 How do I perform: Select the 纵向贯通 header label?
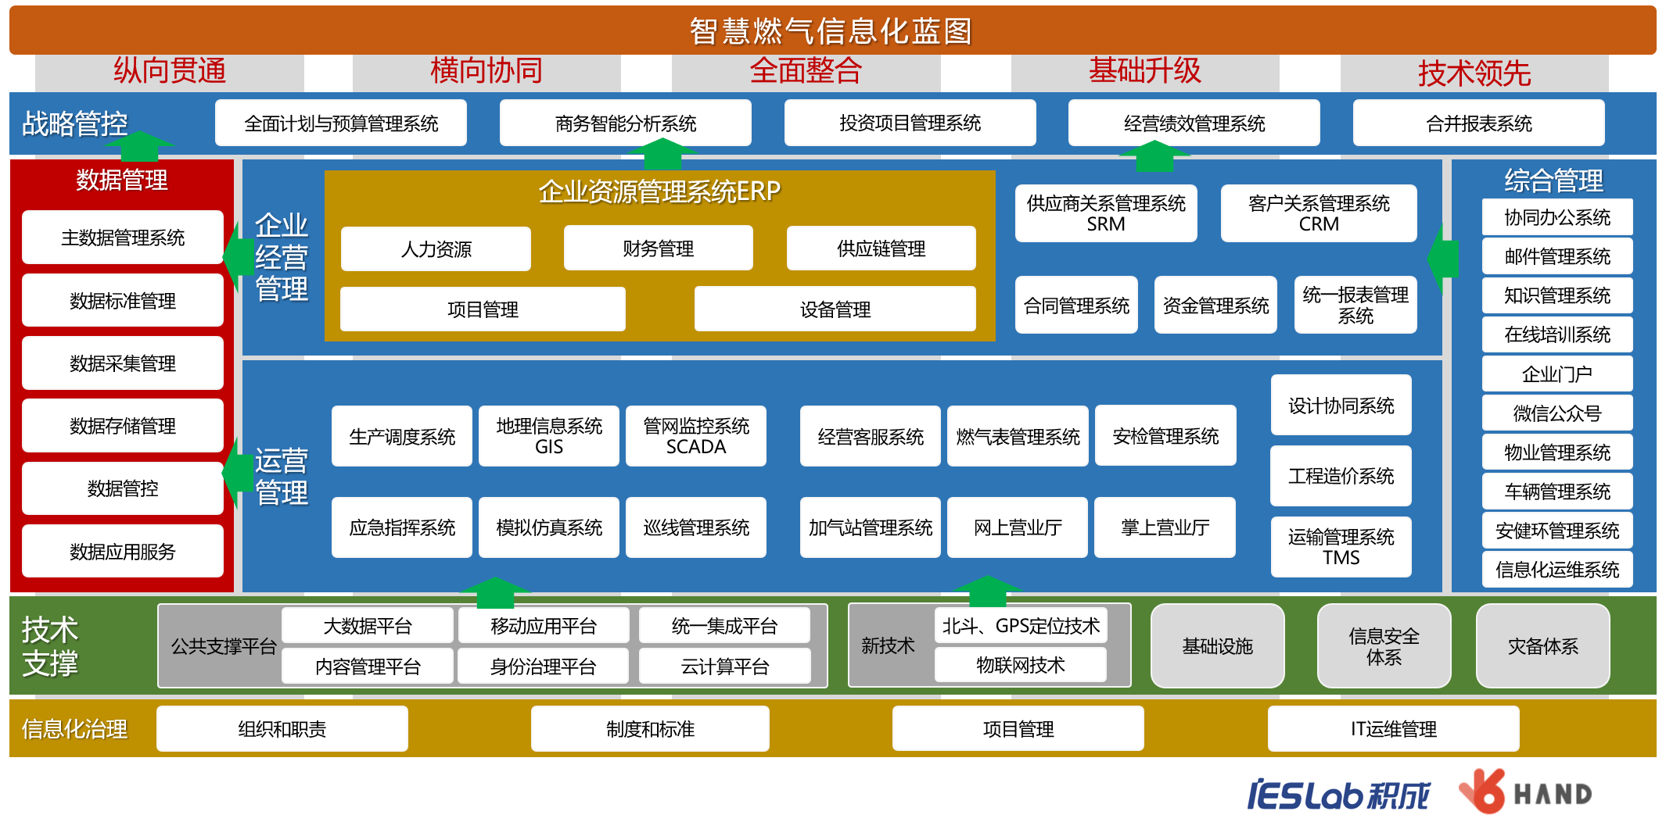point(169,71)
